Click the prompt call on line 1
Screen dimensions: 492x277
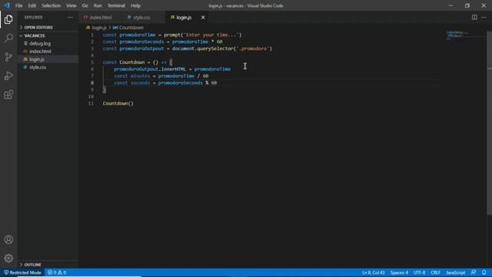tap(172, 35)
